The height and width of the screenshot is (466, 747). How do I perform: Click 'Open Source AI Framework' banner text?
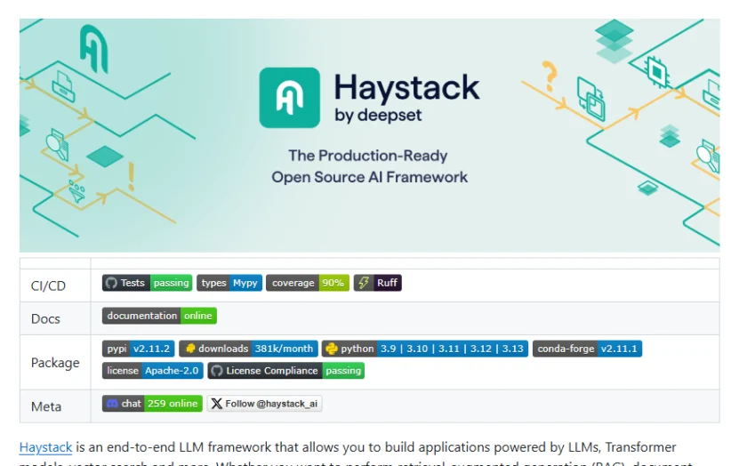tap(370, 177)
